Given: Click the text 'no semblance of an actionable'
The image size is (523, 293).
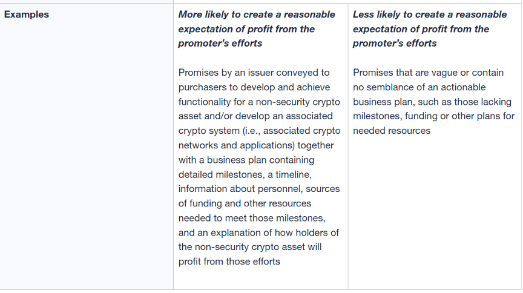Looking at the screenshot, I should [x=419, y=87].
